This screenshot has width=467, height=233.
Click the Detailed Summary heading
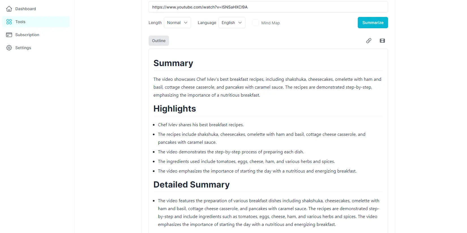coord(191,184)
